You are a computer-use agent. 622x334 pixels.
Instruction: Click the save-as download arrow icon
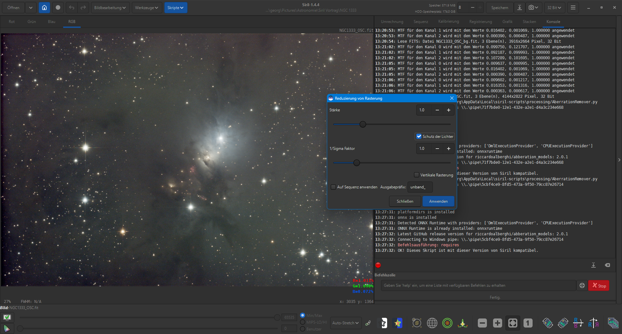[x=519, y=7]
